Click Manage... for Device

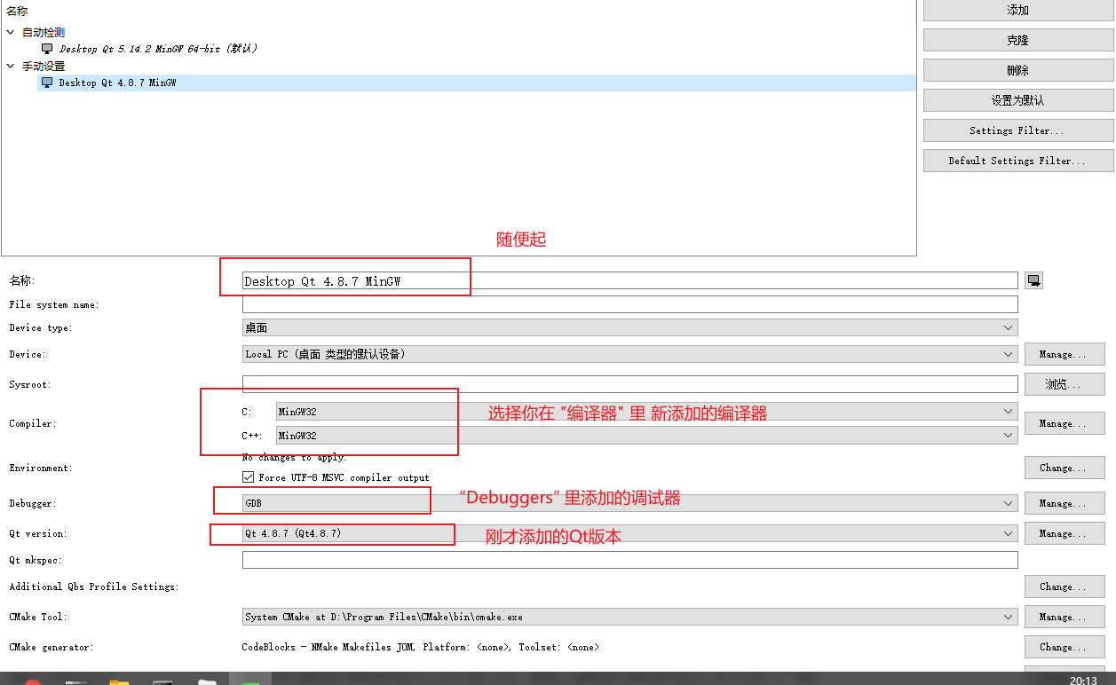point(1065,354)
